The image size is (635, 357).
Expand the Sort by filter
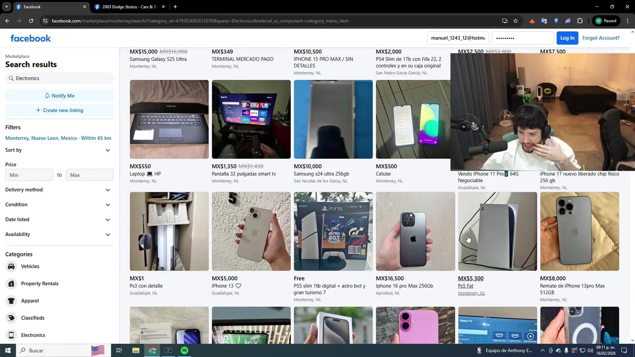60,150
